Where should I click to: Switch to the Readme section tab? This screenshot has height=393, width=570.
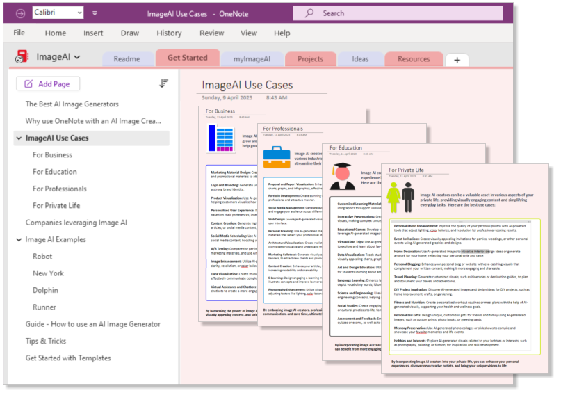pyautogui.click(x=127, y=59)
